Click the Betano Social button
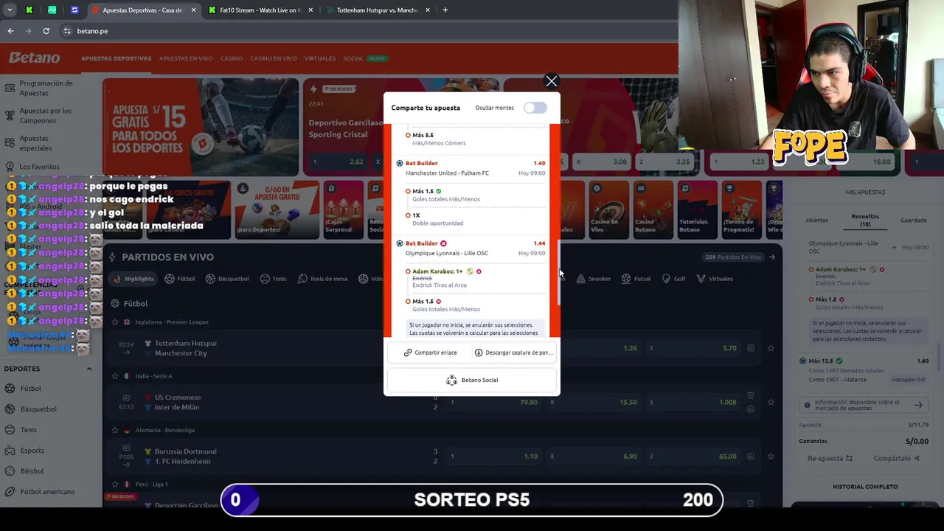The height and width of the screenshot is (531, 944). click(x=472, y=380)
